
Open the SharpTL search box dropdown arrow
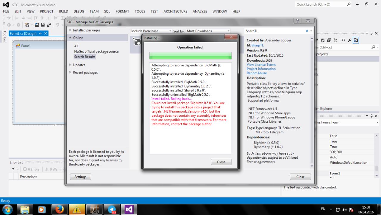pos(311,31)
